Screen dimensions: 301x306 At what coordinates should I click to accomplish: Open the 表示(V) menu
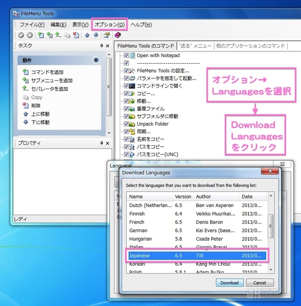80,24
